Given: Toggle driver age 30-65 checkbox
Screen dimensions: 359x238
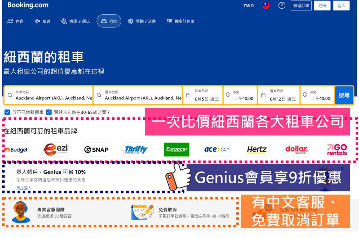Looking at the screenshot, I should [49, 112].
